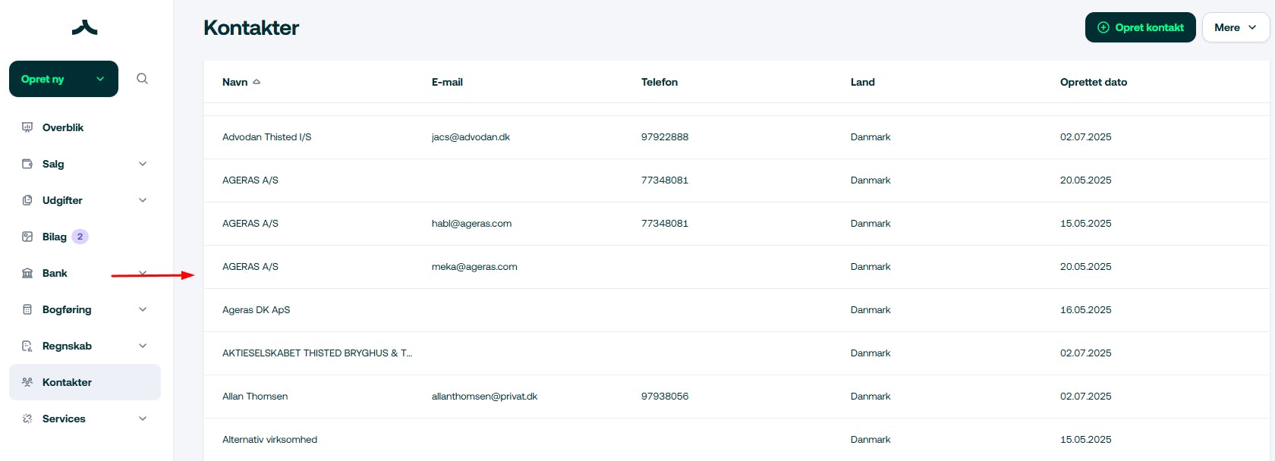Click Danmark in the Allan Thomsen row

click(870, 397)
